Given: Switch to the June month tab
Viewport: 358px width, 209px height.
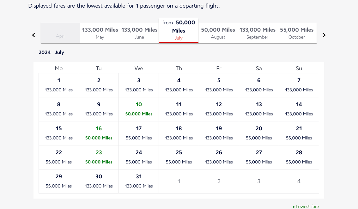Looking at the screenshot, I should (139, 33).
